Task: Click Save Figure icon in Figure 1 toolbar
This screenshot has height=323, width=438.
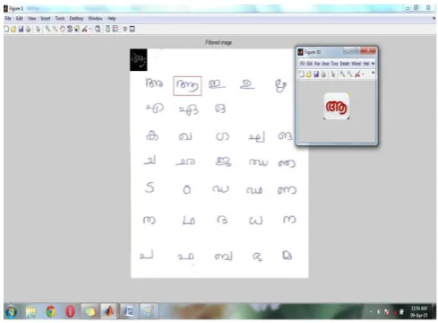Action: coord(21,29)
